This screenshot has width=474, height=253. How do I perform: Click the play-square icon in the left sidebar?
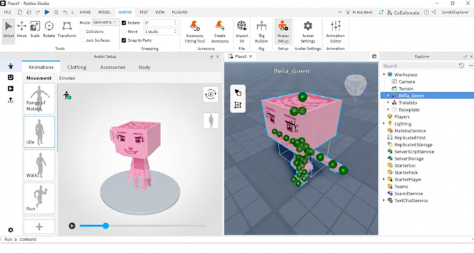(10, 89)
